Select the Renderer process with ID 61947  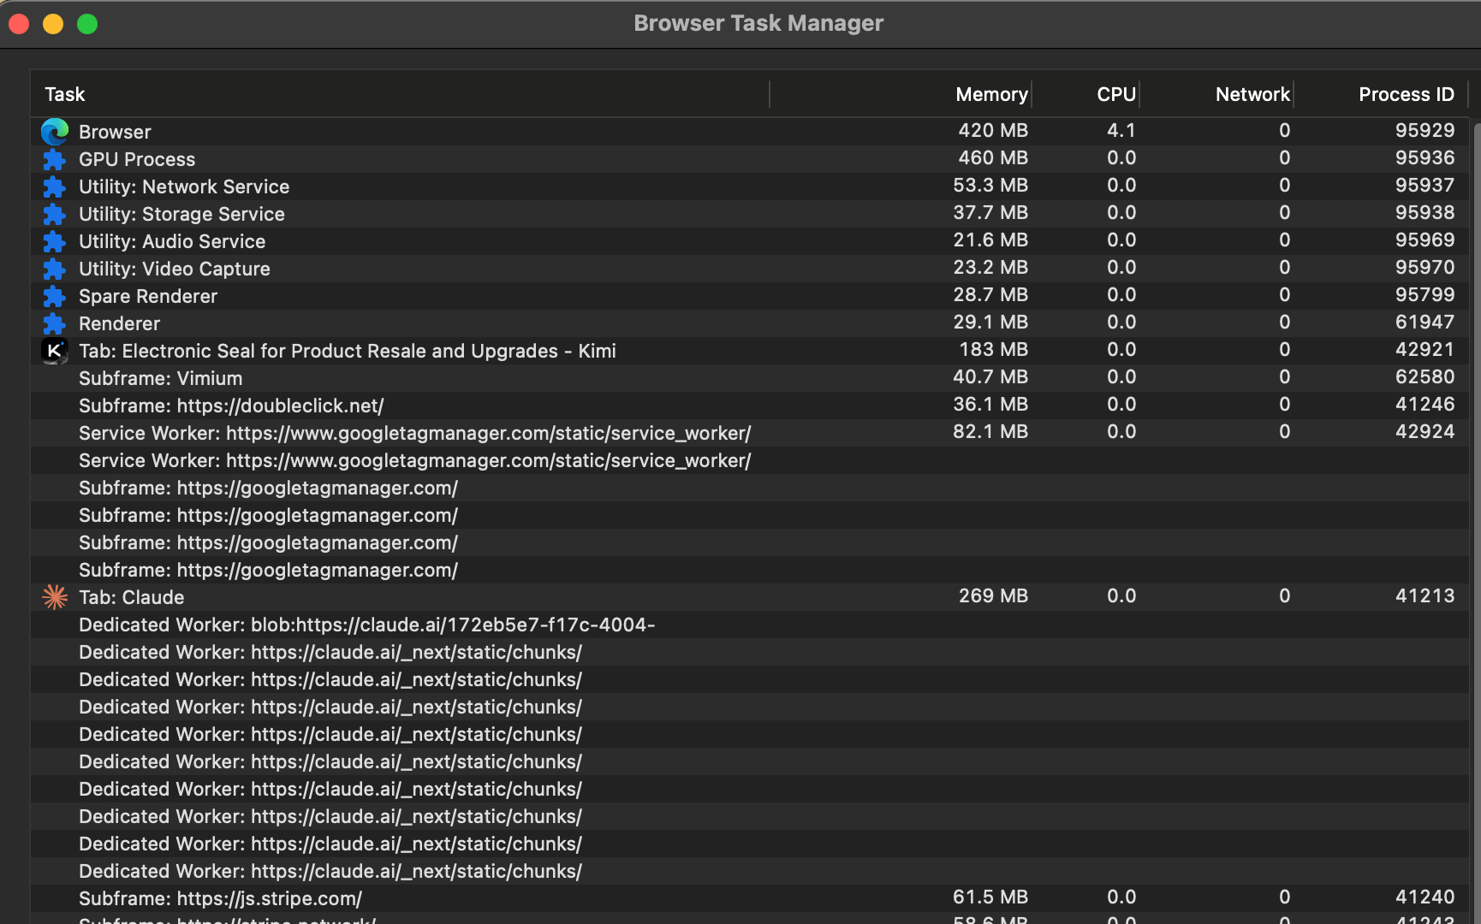[x=119, y=323]
